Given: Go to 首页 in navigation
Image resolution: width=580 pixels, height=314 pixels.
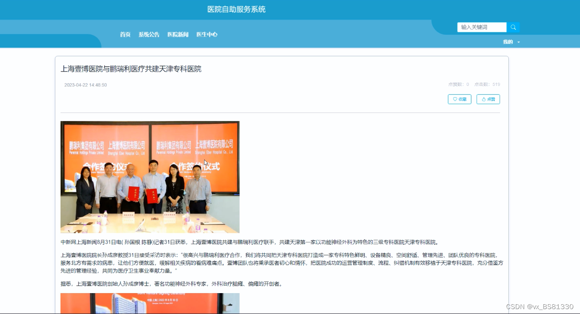Looking at the screenshot, I should pos(125,35).
